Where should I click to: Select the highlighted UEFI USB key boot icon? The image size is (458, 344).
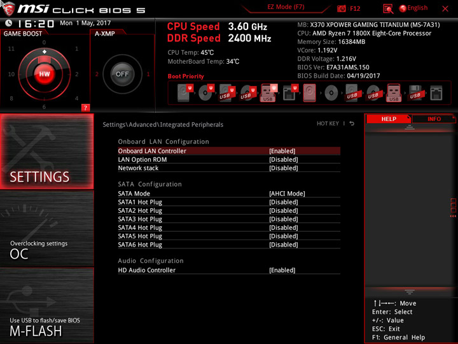click(x=268, y=93)
